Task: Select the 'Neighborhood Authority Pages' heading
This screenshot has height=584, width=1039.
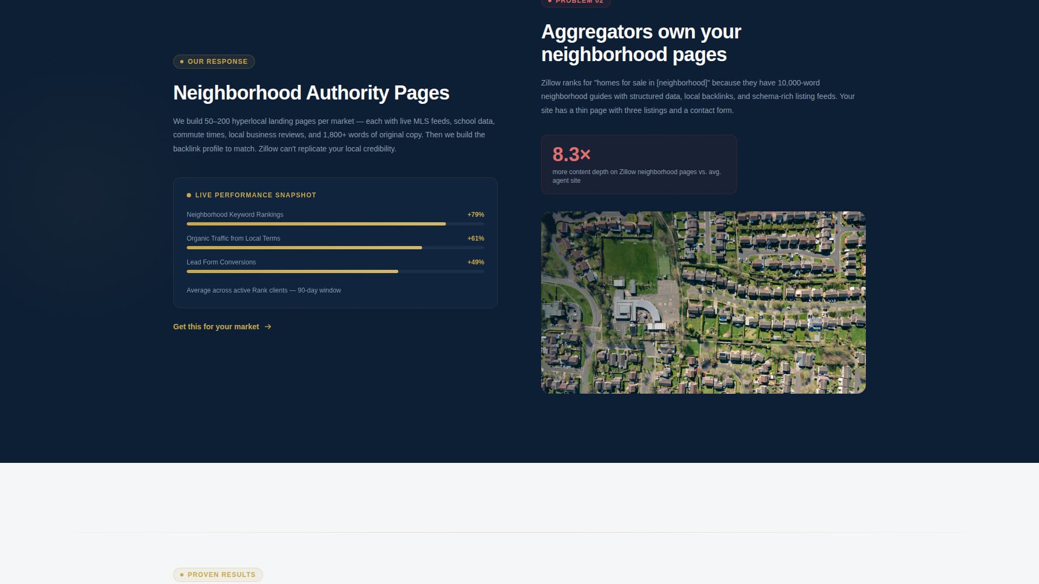Action: (311, 93)
